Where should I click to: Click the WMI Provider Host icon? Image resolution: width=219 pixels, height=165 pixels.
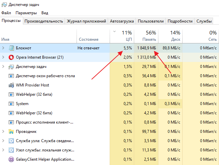(11, 85)
